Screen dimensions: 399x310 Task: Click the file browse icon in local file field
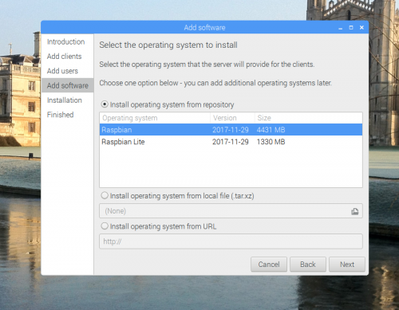[355, 211]
